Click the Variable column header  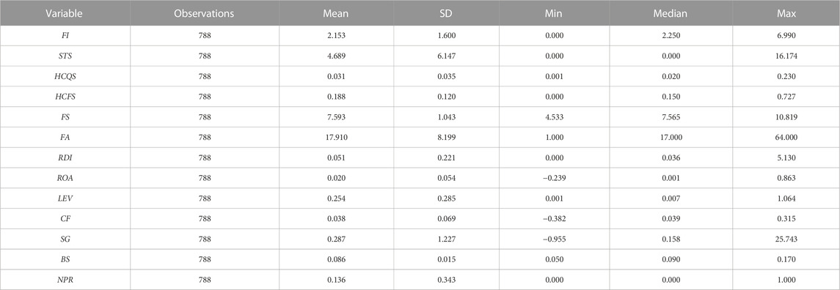(x=65, y=13)
